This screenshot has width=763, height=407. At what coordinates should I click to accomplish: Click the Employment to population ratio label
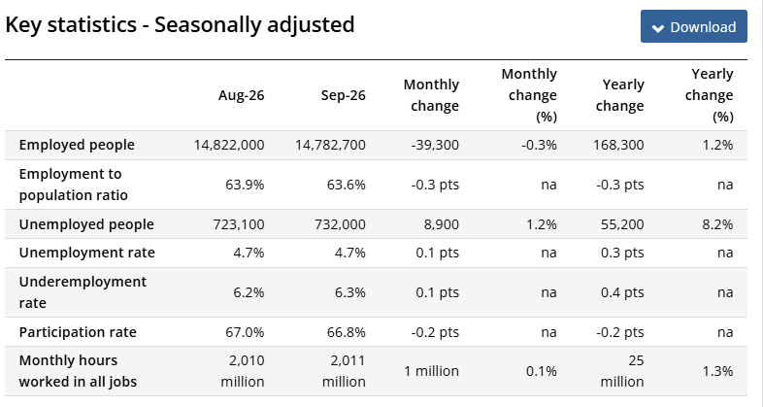(74, 185)
